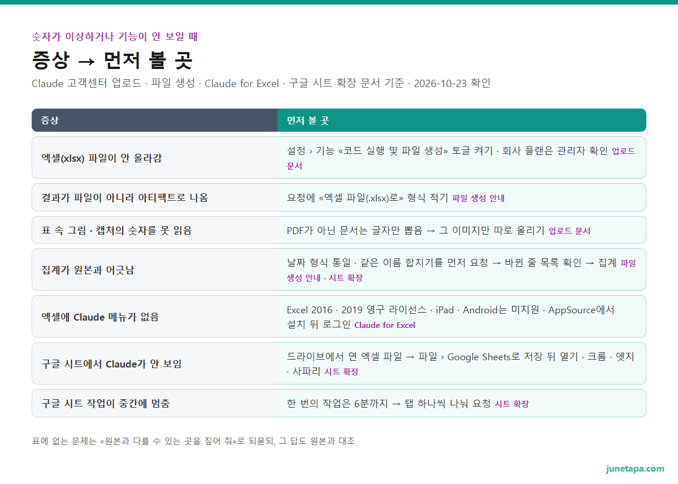The height and width of the screenshot is (484, 678).
Task: Open the '업로드 문서' source tag in the 그림 · 캡처 row
Action: coord(570,231)
